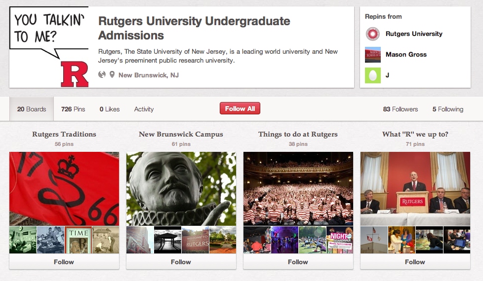Open the sepia digging worker thumbnail
This screenshot has width=483, height=281.
click(106, 240)
